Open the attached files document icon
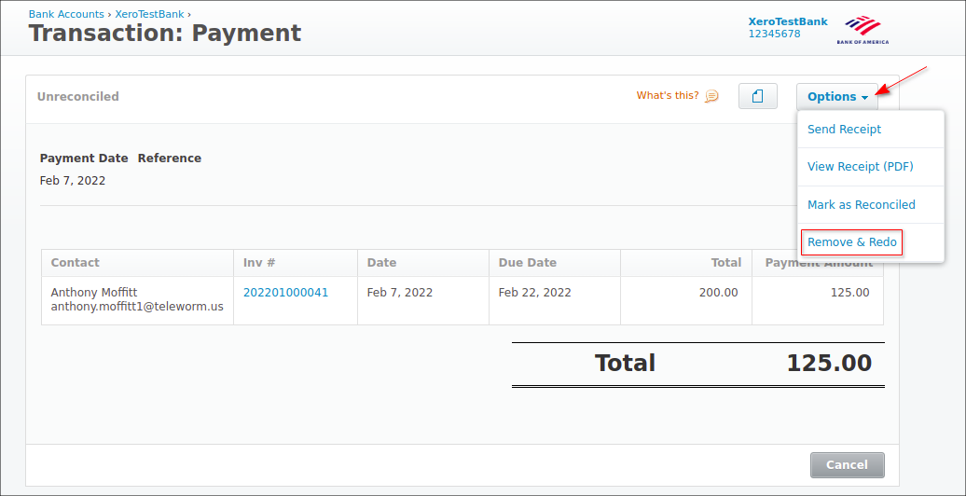 [x=757, y=96]
